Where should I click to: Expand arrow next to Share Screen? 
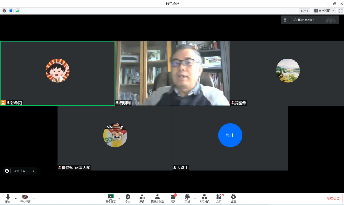(118, 198)
